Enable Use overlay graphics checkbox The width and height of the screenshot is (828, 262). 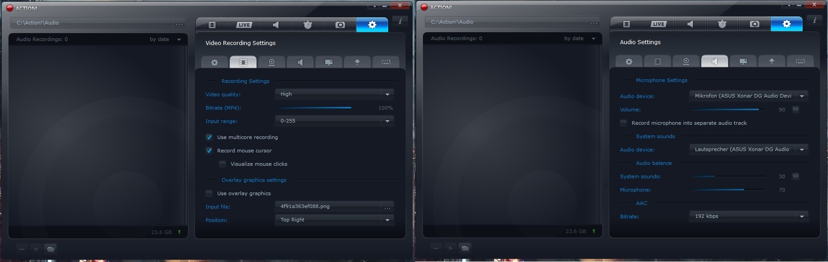pos(209,193)
